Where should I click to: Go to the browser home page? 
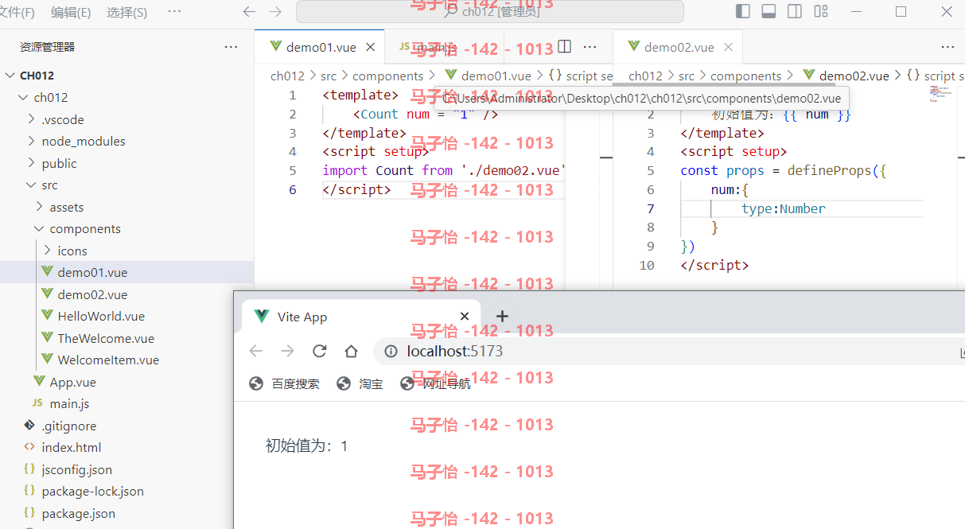tap(351, 351)
